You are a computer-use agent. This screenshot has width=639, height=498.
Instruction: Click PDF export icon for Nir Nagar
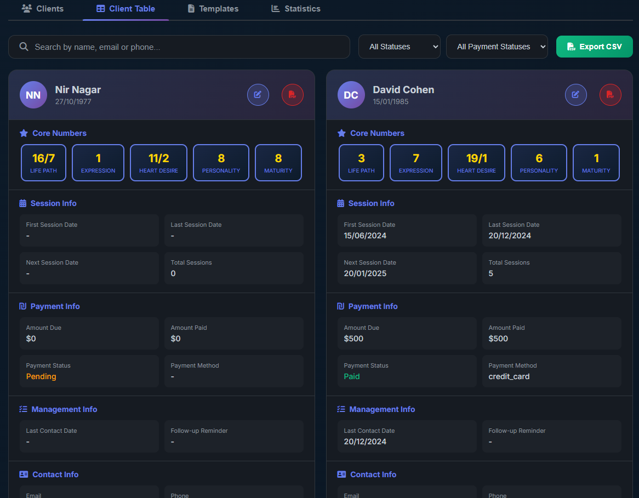tap(292, 95)
